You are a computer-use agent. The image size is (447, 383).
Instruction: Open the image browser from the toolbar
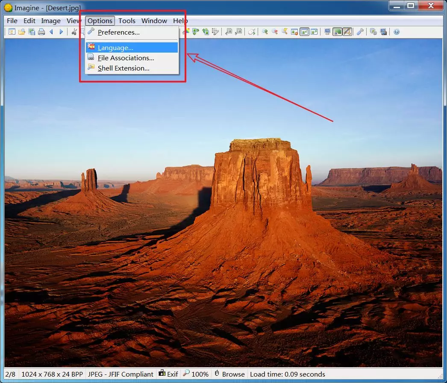click(12, 32)
